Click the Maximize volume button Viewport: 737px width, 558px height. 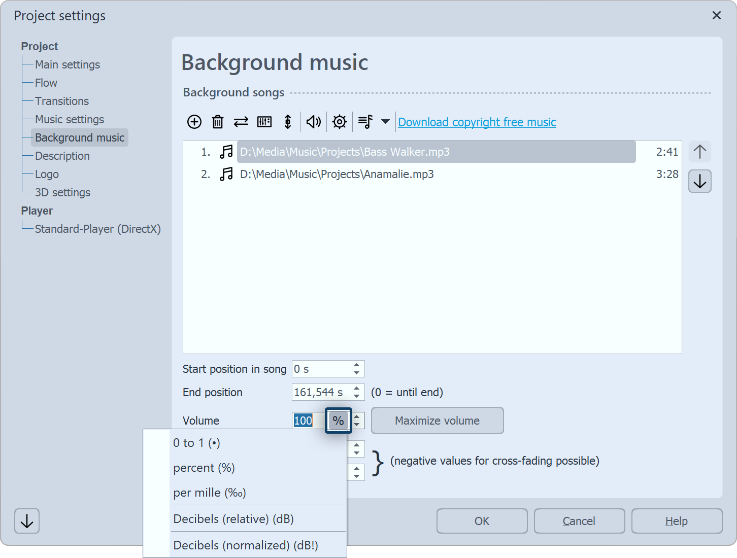pos(437,421)
